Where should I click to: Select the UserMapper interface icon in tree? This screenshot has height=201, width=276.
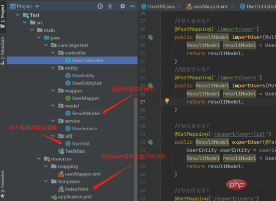point(68,98)
